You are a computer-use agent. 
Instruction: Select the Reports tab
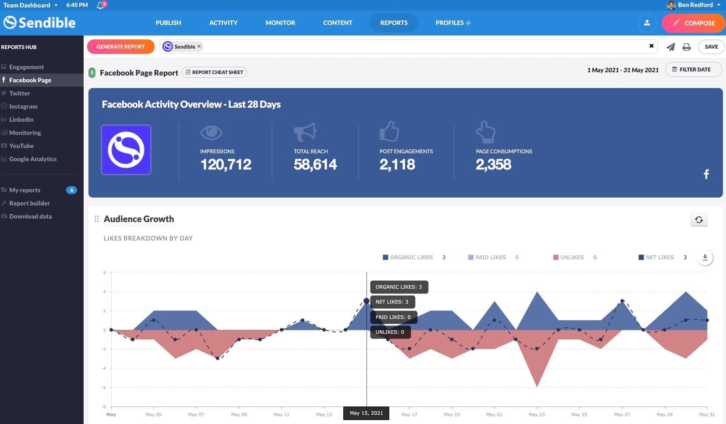point(394,23)
